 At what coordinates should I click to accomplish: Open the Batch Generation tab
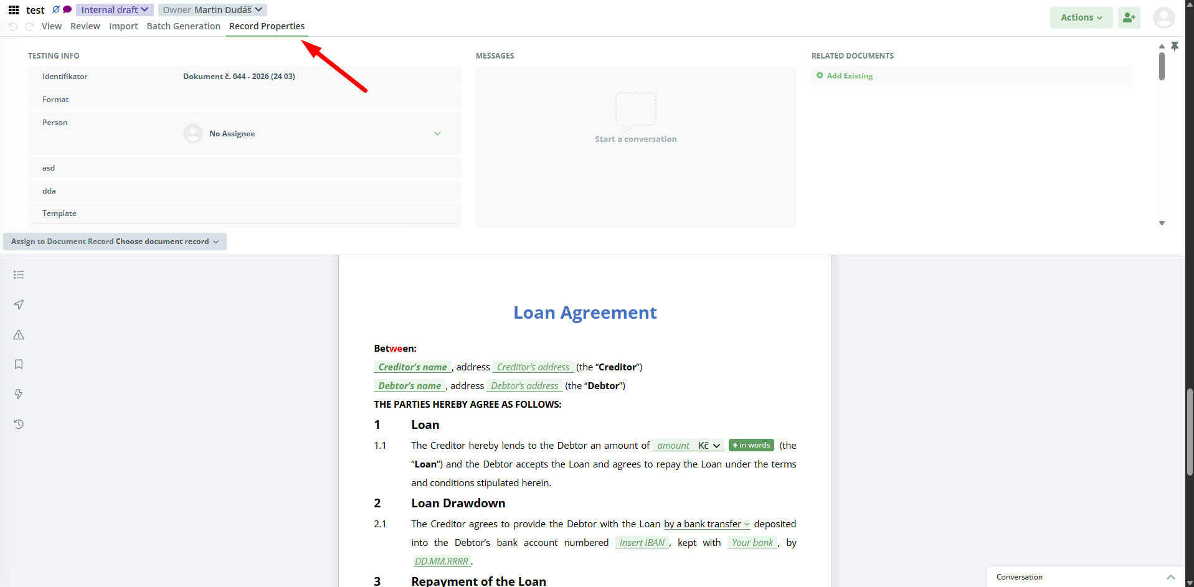click(x=183, y=26)
